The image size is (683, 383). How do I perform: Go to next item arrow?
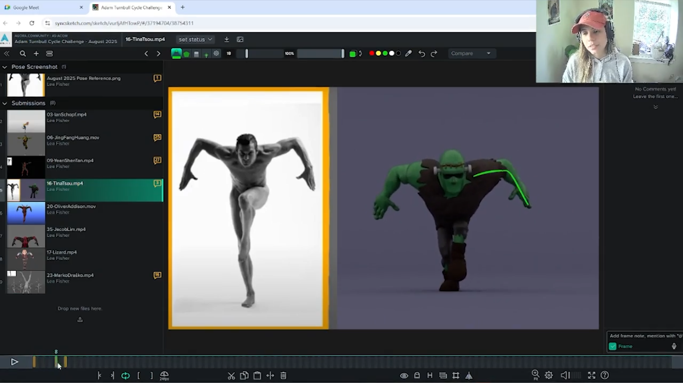coord(158,54)
